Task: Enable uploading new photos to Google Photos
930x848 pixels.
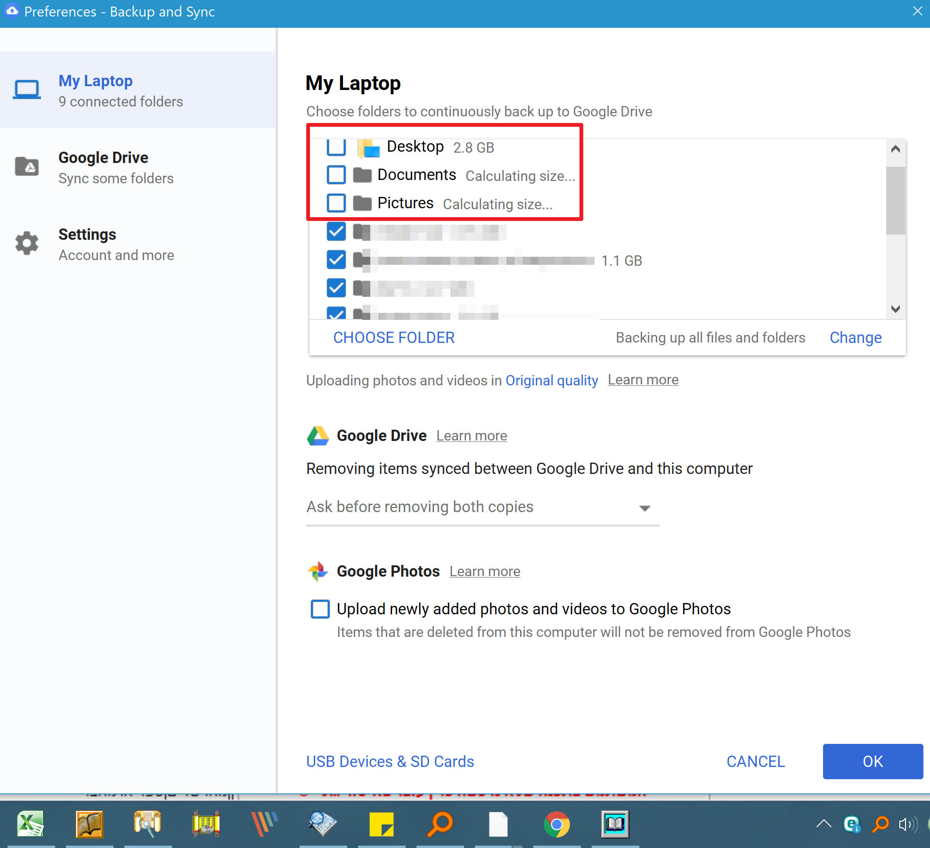Action: pos(320,609)
